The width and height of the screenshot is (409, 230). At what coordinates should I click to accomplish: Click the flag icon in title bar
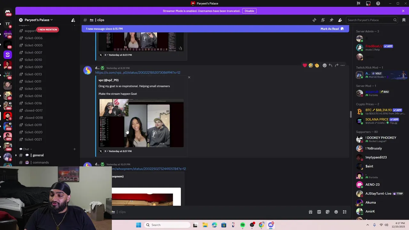tap(359, 4)
